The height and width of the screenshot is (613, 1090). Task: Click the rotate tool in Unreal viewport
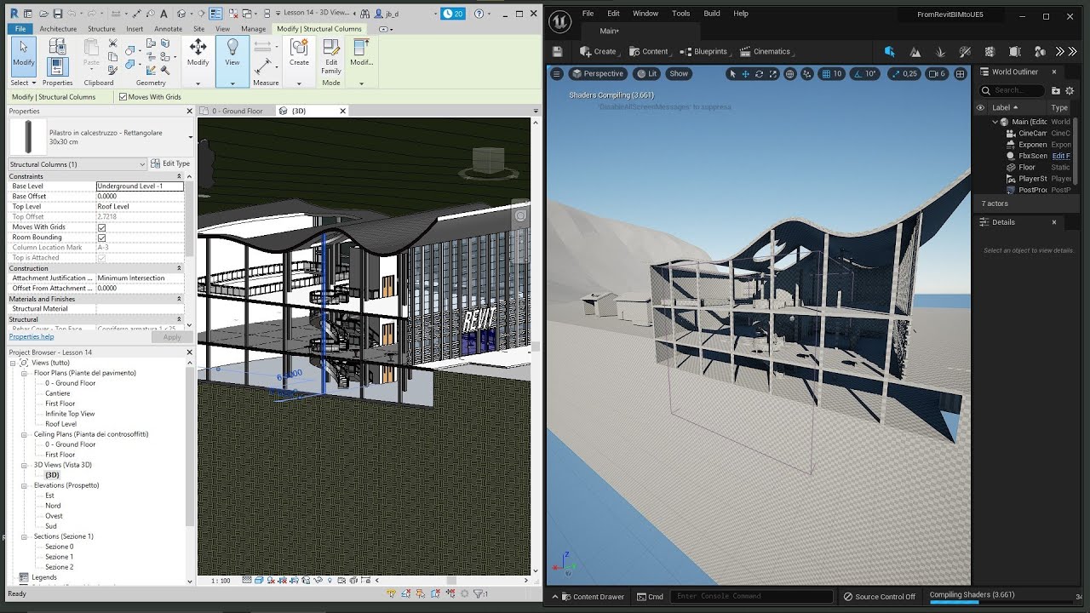(760, 74)
